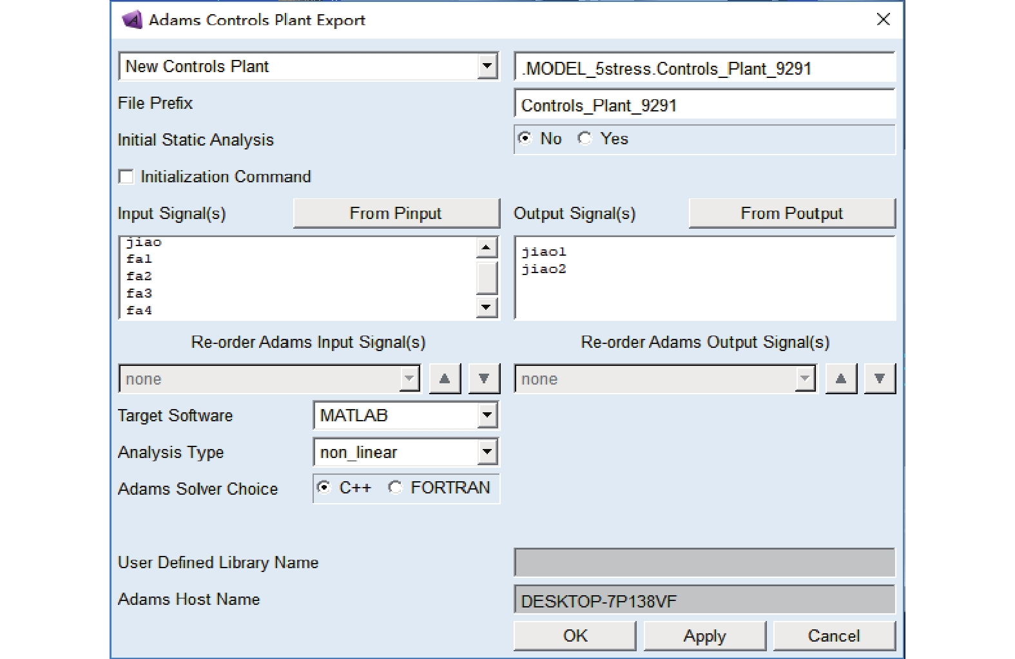The height and width of the screenshot is (659, 1015).
Task: Select 'jiao2' in Output Signal list
Action: pyautogui.click(x=544, y=269)
